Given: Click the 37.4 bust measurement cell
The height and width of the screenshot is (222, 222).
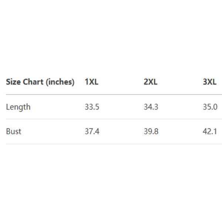Looking at the screenshot, I should point(92,131).
